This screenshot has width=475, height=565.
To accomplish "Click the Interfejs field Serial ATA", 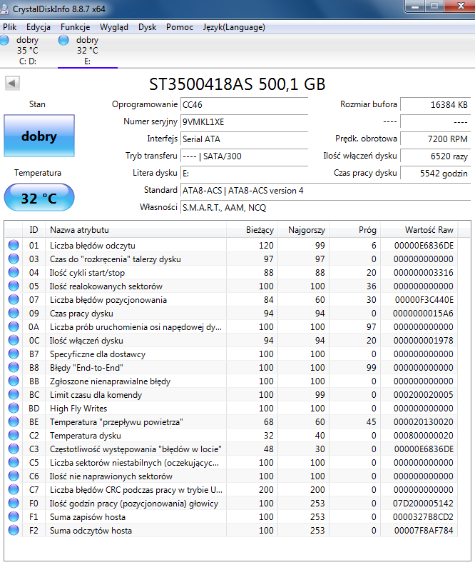I will pos(245,139).
